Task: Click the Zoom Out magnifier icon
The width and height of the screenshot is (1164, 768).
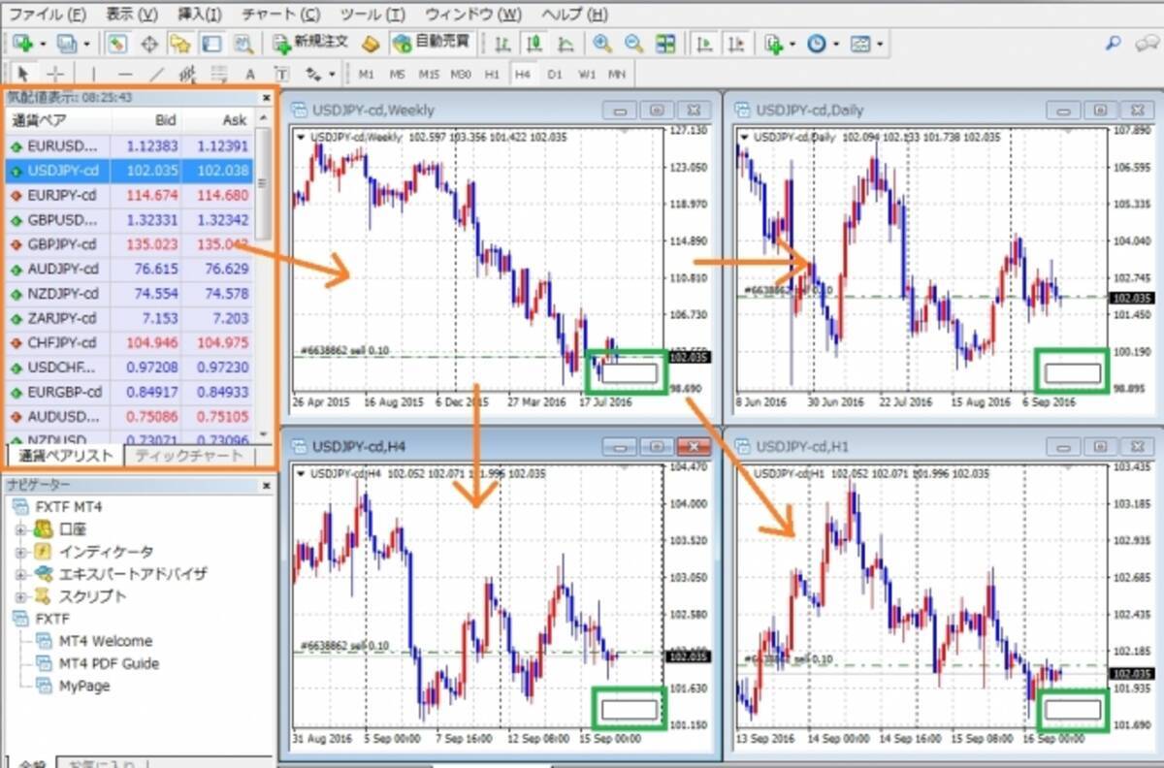Action: pos(633,44)
